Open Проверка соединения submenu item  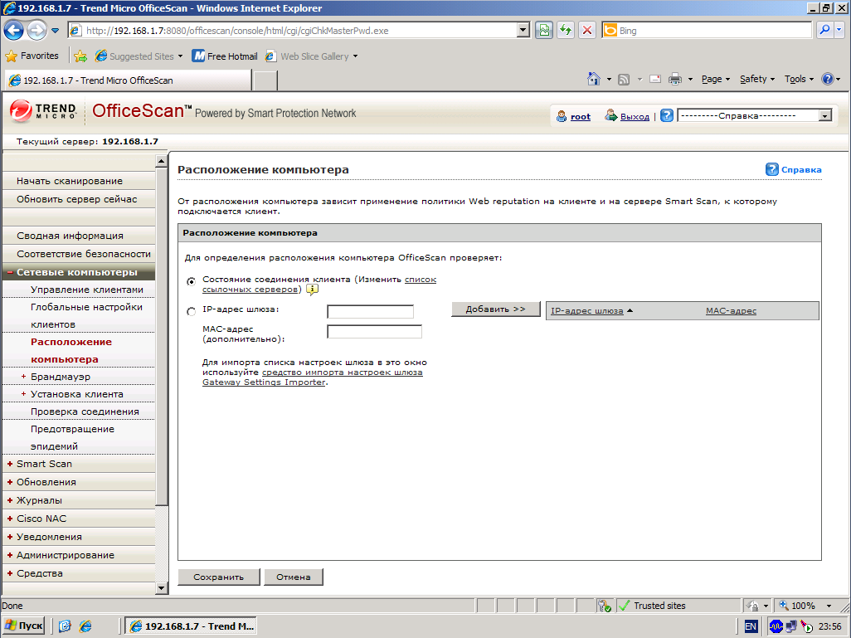[86, 412]
